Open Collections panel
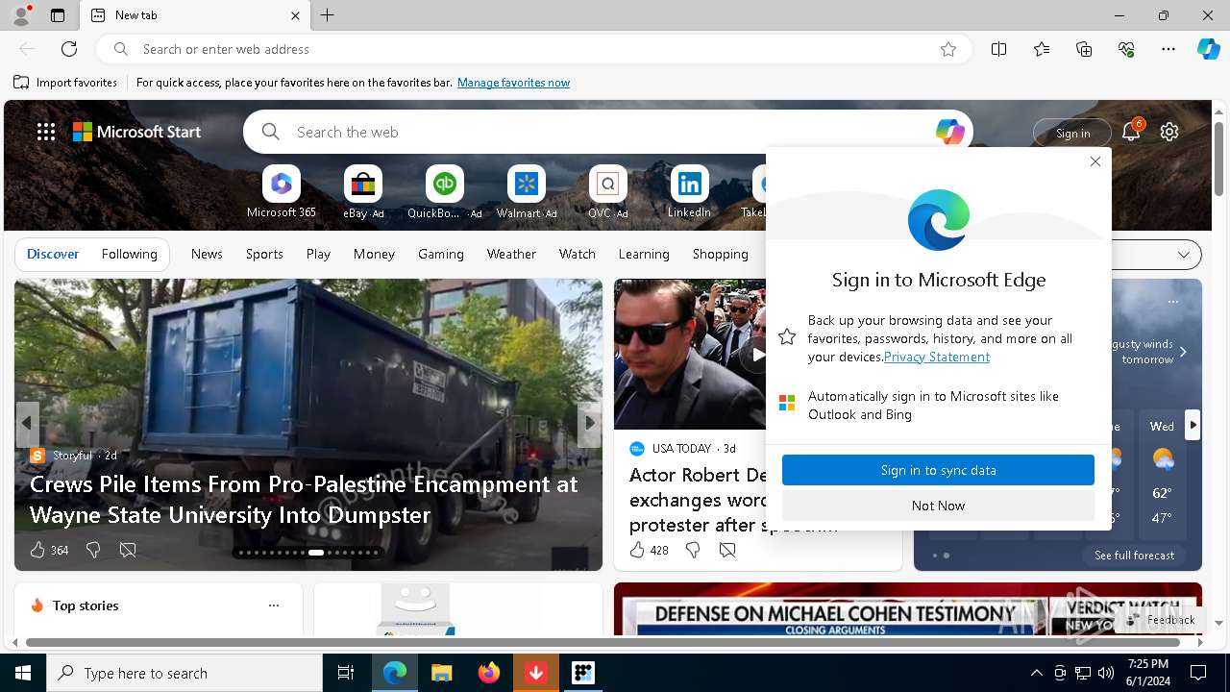 [1084, 49]
